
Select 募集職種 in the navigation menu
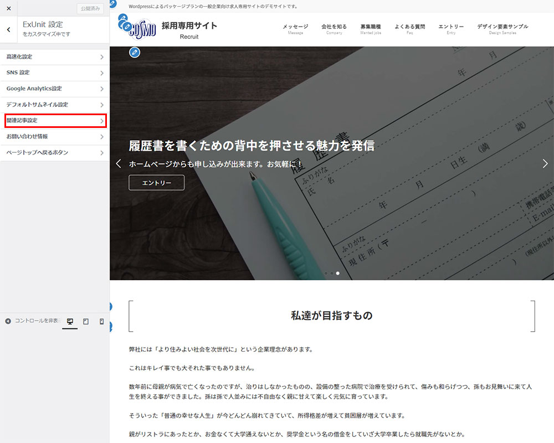tap(370, 28)
